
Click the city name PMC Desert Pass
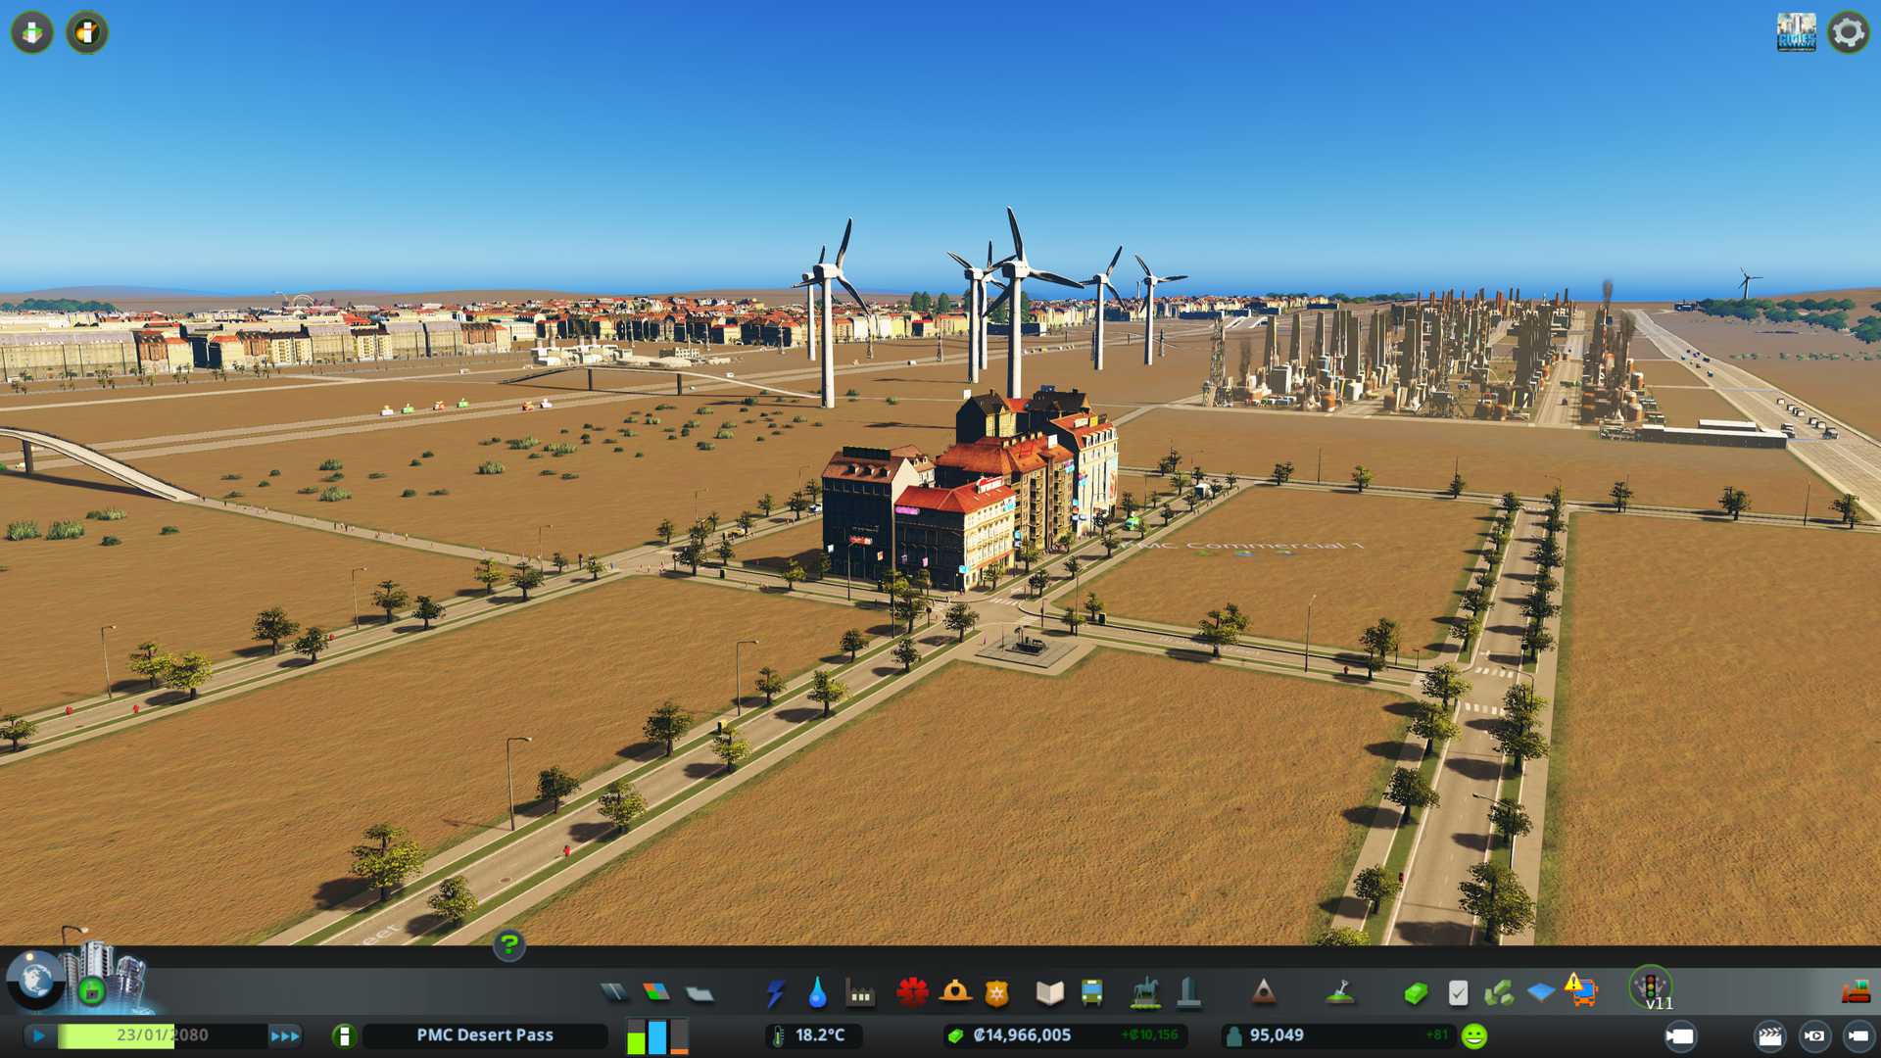click(x=485, y=1035)
